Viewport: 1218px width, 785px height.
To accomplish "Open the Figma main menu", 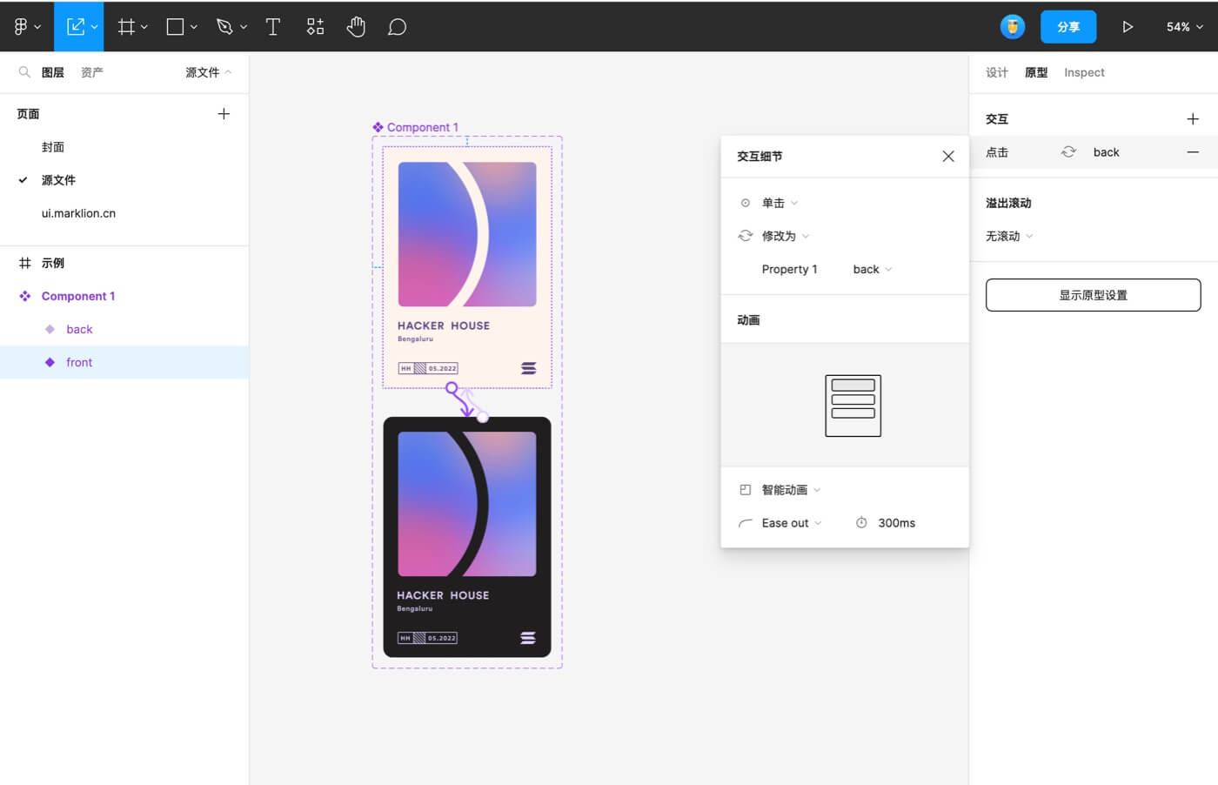I will pyautogui.click(x=21, y=27).
